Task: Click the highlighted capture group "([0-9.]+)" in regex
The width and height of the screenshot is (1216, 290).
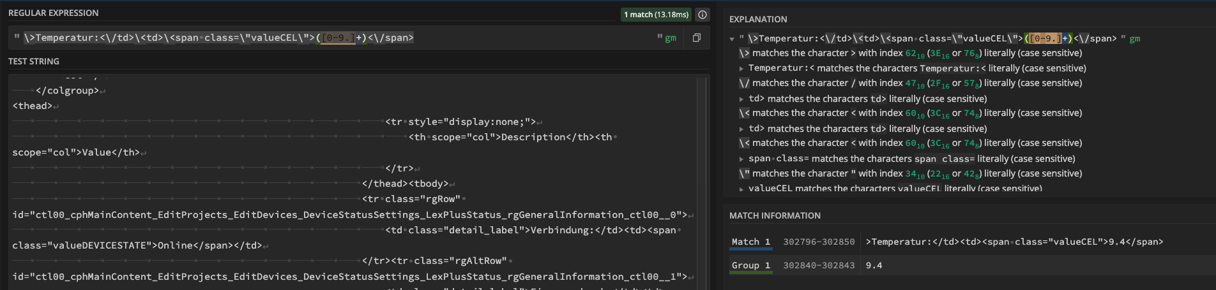Action: [x=341, y=38]
